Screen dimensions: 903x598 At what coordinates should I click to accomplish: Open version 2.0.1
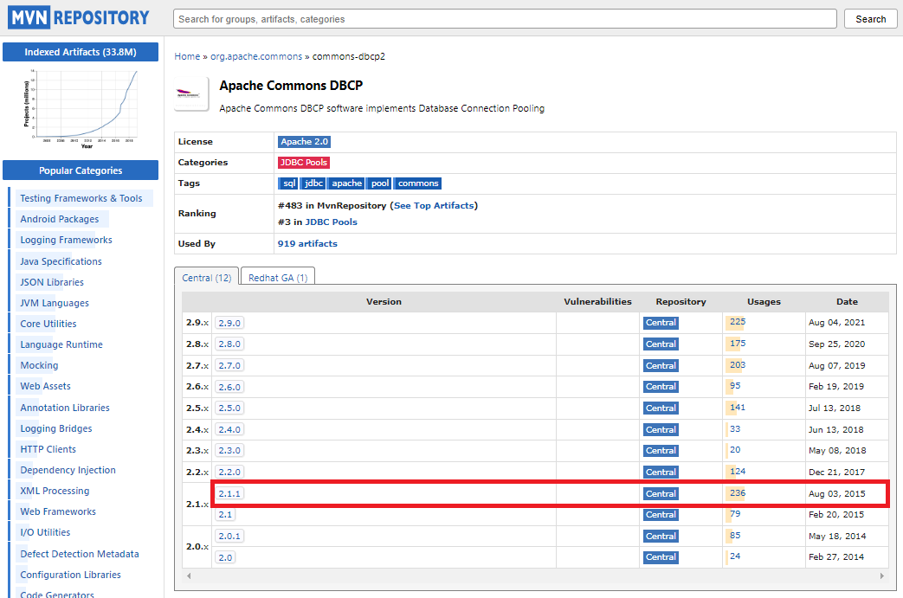(229, 536)
